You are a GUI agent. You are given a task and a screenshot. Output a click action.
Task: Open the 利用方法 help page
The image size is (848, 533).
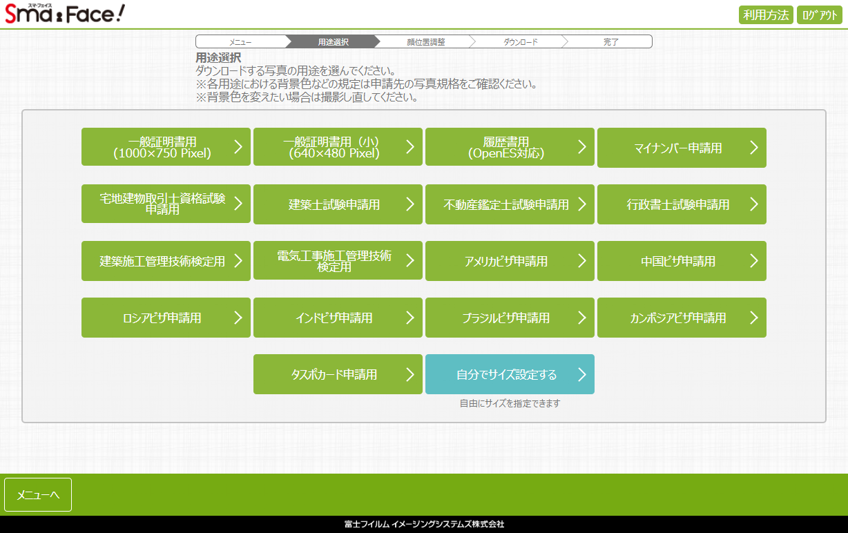tap(766, 15)
